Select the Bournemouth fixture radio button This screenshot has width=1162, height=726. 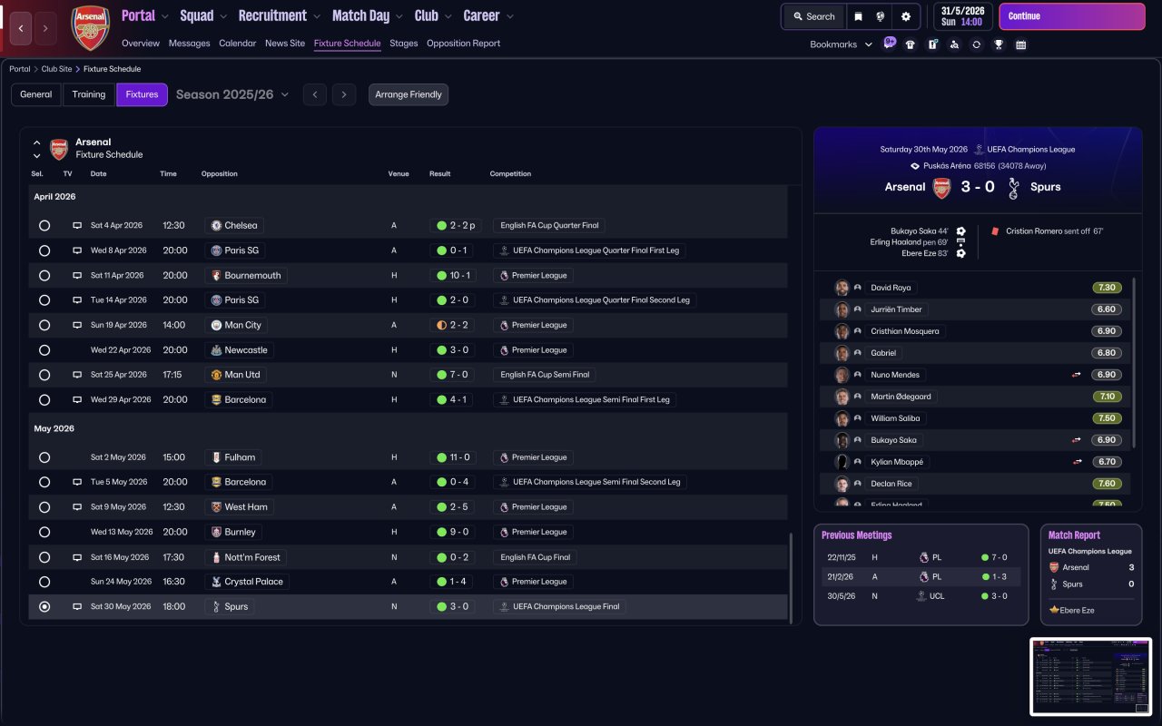point(44,275)
